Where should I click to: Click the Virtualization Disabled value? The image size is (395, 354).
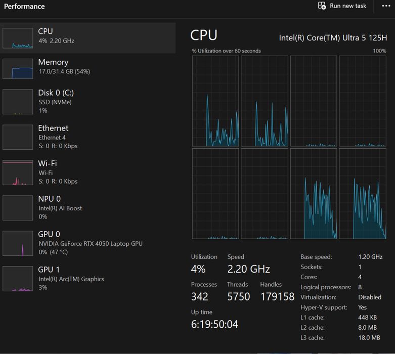[370, 297]
